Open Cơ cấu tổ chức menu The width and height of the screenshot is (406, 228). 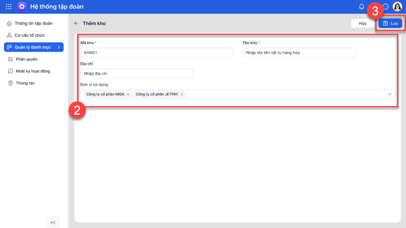click(29, 35)
